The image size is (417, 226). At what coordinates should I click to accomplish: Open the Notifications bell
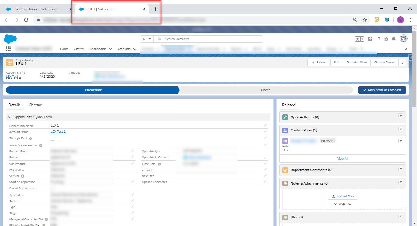pos(394,39)
